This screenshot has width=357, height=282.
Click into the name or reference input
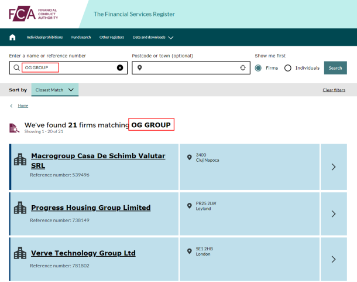68,68
